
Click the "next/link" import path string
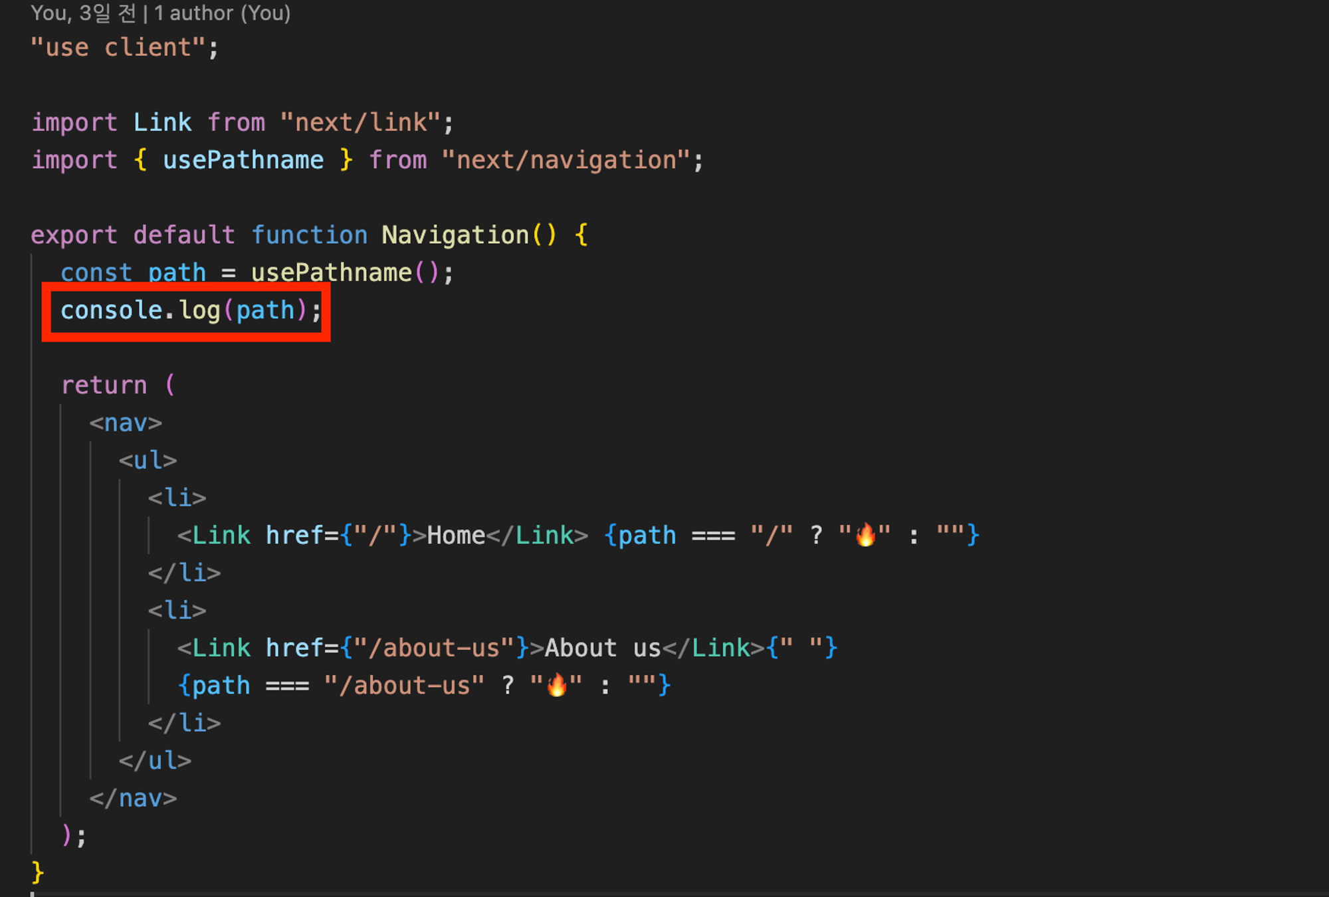(x=360, y=123)
